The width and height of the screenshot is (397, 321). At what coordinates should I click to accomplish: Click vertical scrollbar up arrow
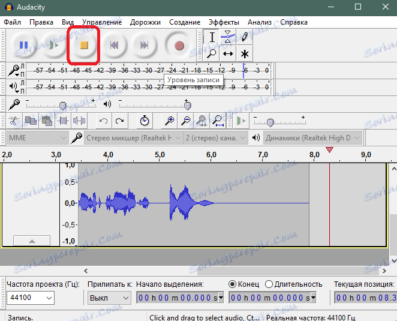[x=394, y=169]
